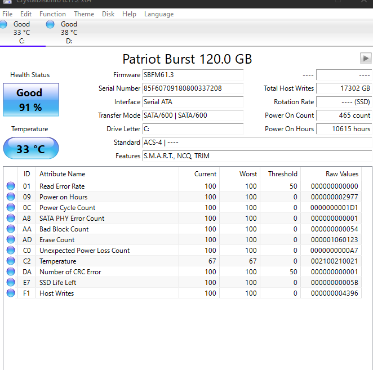Click status icon for Read Error Rate
Screen dimensions: 373x370
click(x=11, y=186)
